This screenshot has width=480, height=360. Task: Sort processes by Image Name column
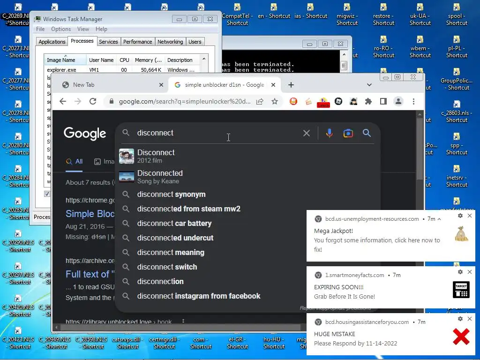(x=65, y=60)
